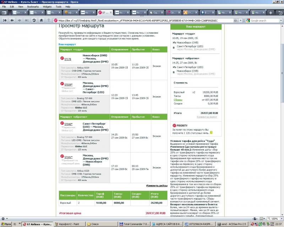This screenshot has height=227, width=284.
Task: Click the 'Ваш маршрут' link heading
Action: [x=67, y=44]
